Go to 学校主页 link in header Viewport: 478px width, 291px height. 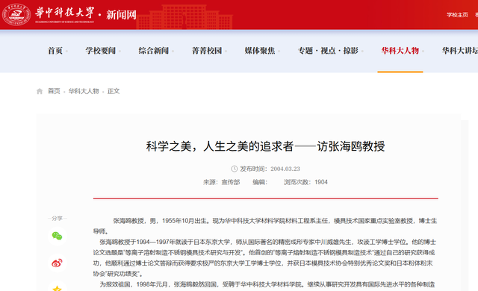pyautogui.click(x=457, y=15)
